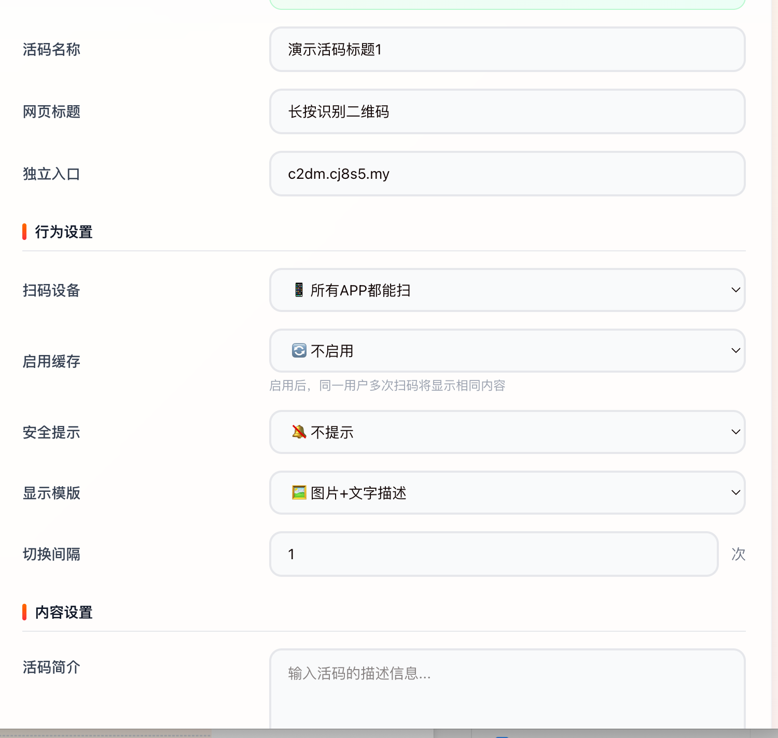Image resolution: width=778 pixels, height=738 pixels.
Task: Click the 网页标题 label
Action: pos(51,111)
